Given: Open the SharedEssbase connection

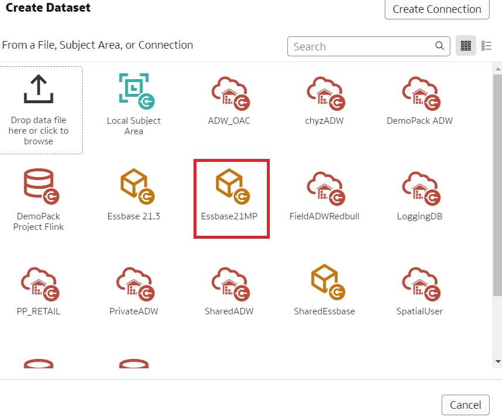Looking at the screenshot, I should 324,290.
